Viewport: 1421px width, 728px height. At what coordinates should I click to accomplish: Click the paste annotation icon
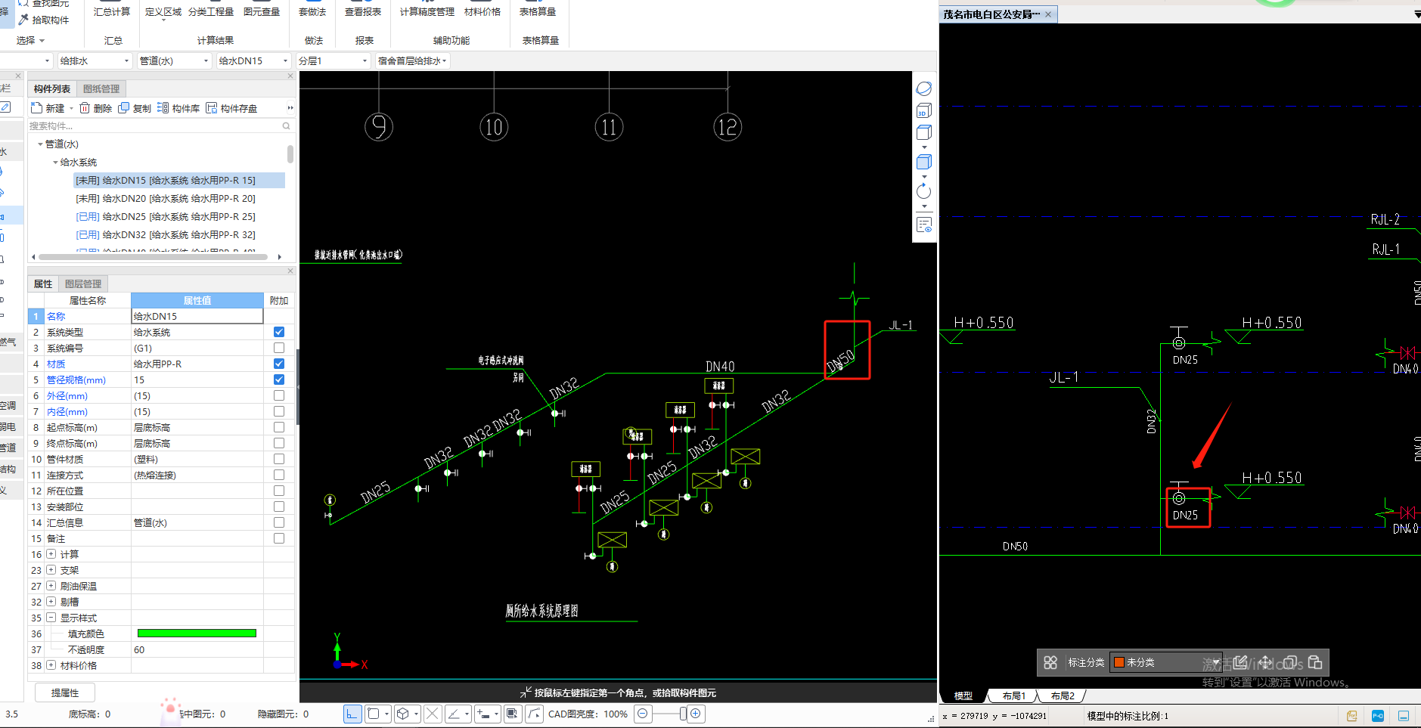[1315, 662]
